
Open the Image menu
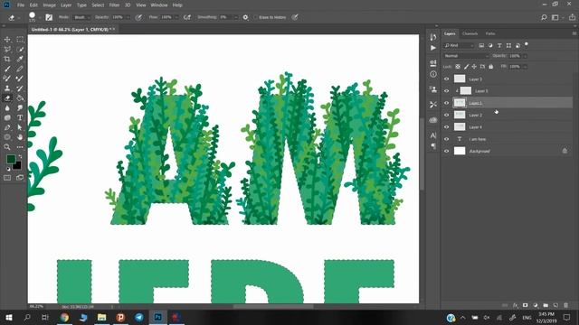click(49, 5)
